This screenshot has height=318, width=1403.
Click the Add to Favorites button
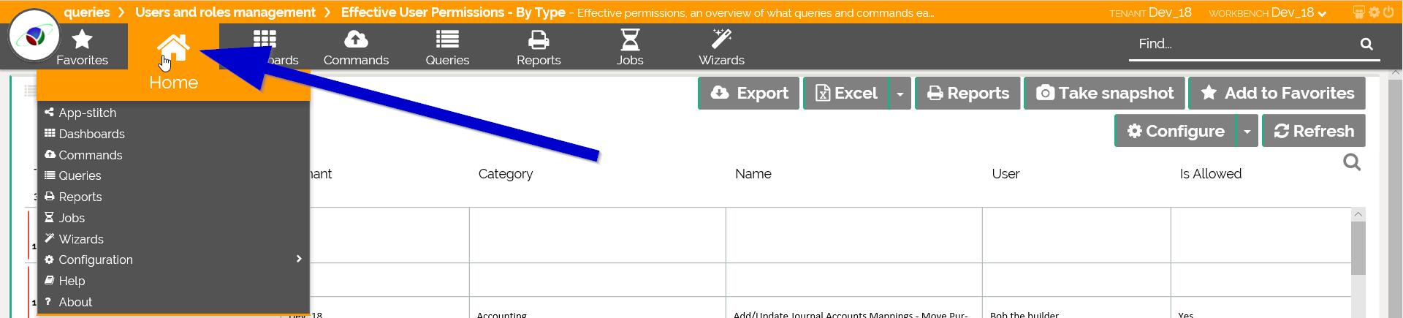(x=1277, y=94)
